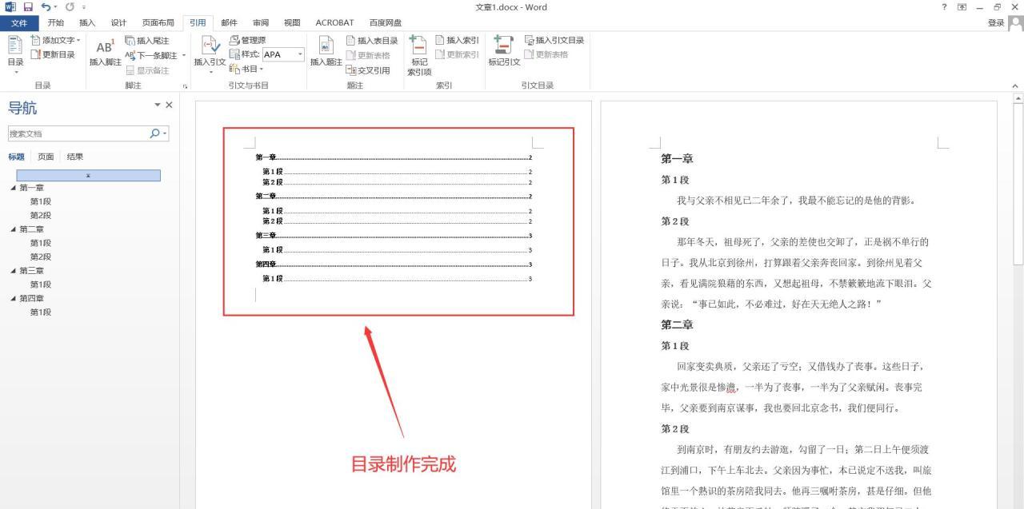
Task: Open the ACROBAT ribbon tab
Action: click(x=334, y=22)
